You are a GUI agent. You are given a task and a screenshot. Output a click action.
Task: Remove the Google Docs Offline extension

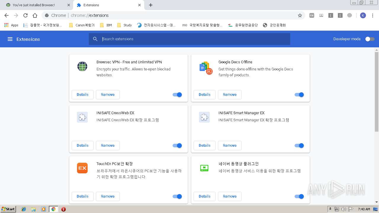coord(230,95)
